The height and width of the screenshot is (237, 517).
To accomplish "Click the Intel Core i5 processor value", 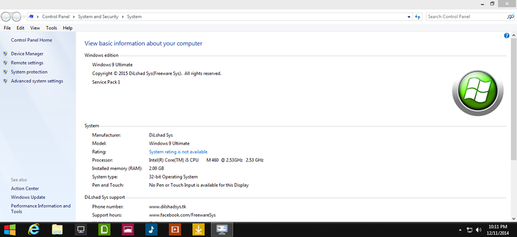I will [x=206, y=160].
